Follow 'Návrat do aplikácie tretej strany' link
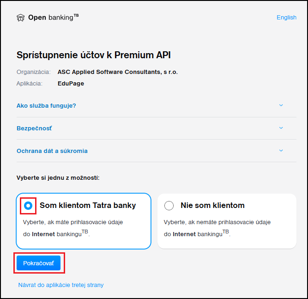 pyautogui.click(x=61, y=285)
